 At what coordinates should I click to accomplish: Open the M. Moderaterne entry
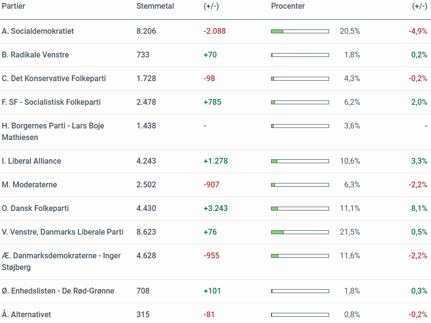click(29, 184)
